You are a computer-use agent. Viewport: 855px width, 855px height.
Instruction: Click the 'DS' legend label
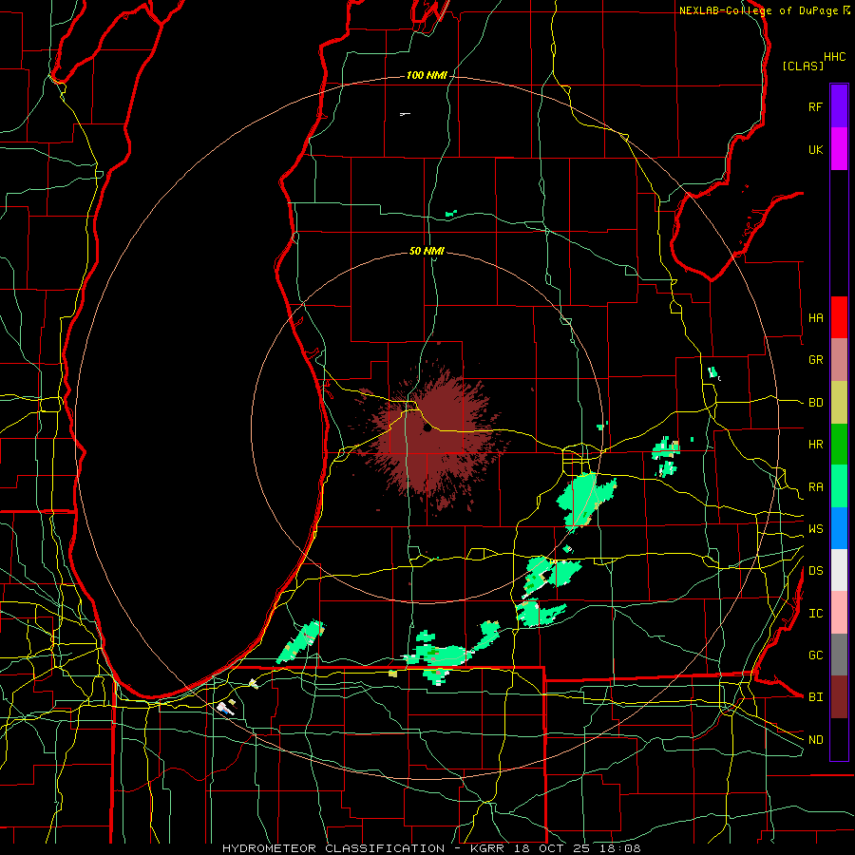815,570
